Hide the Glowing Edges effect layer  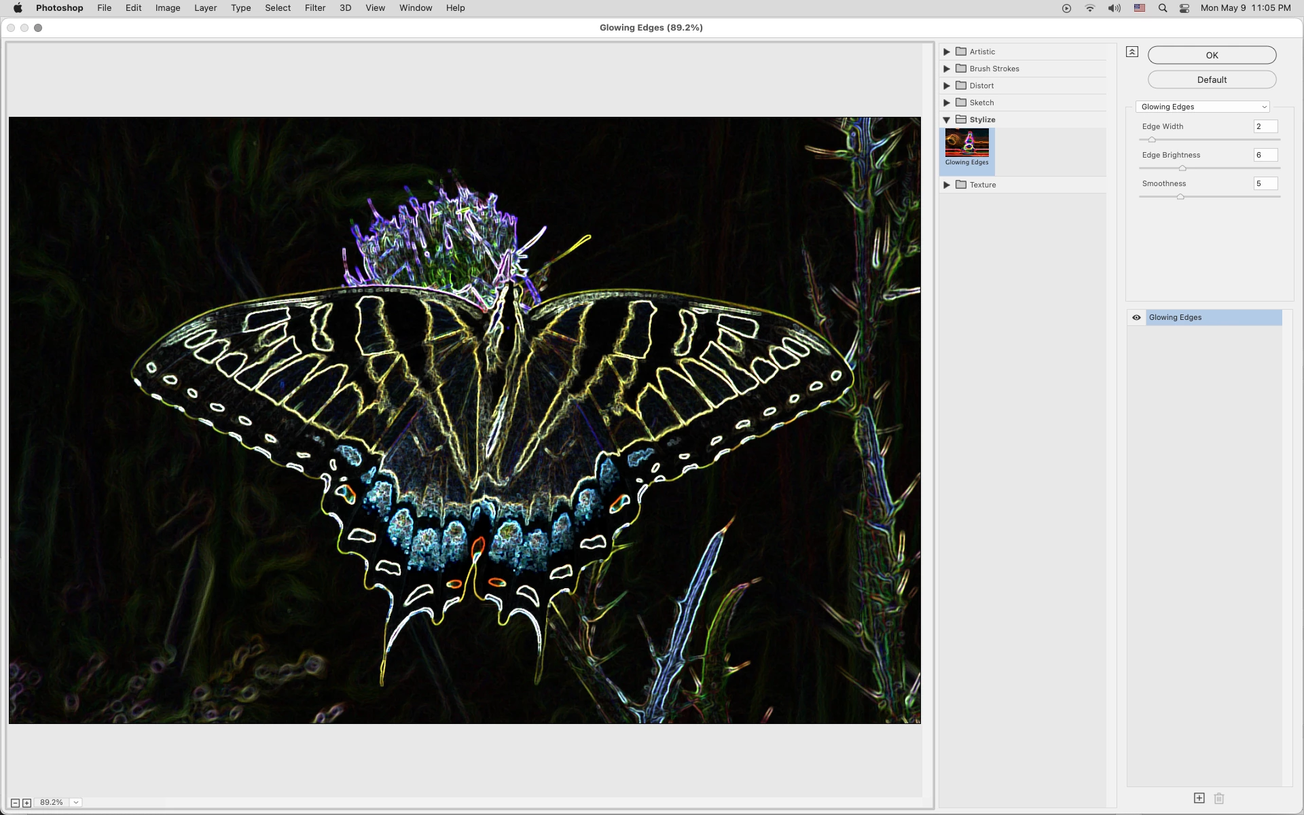1136,317
